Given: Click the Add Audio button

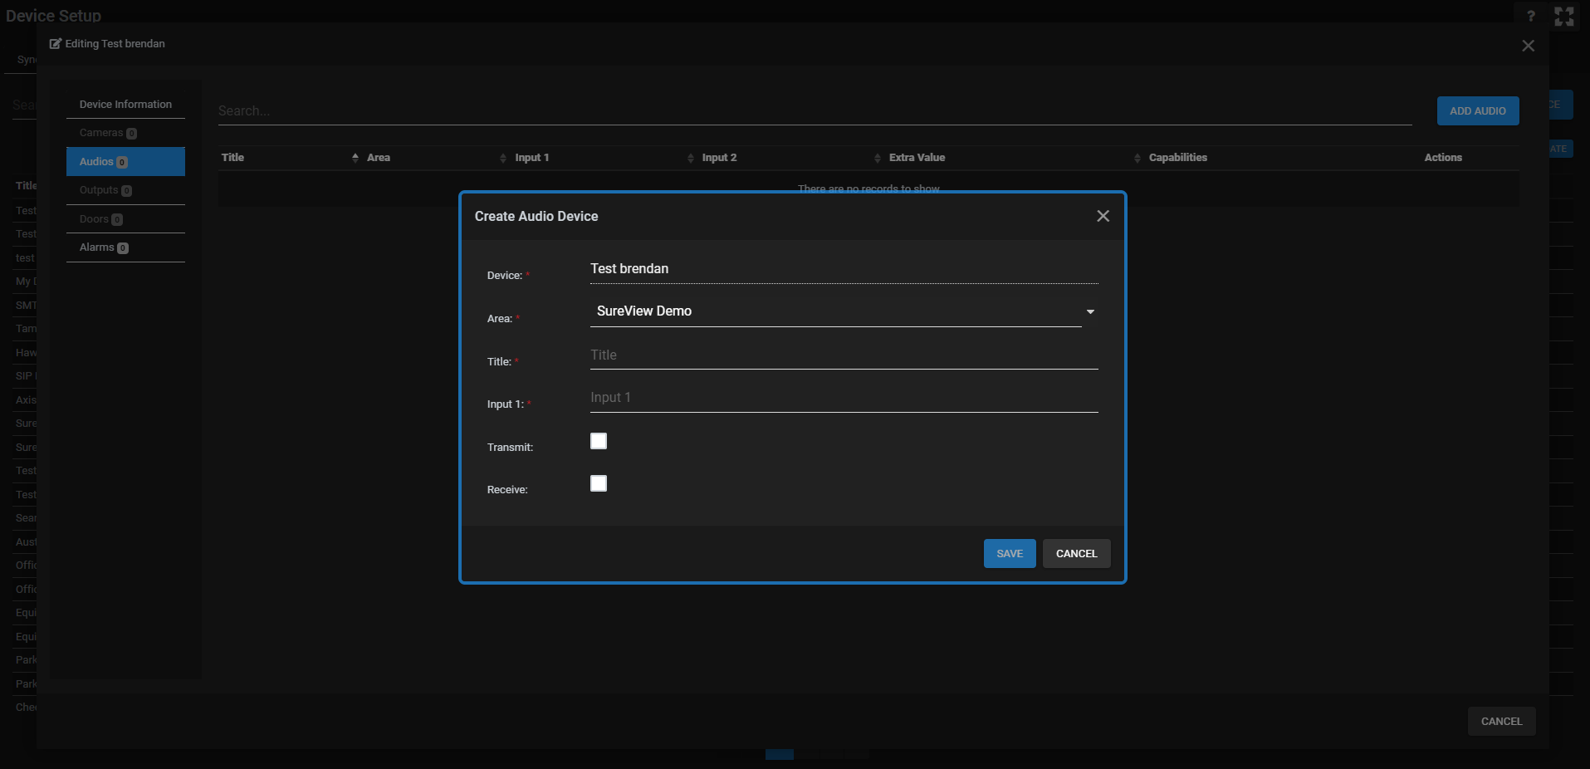Looking at the screenshot, I should (x=1477, y=111).
